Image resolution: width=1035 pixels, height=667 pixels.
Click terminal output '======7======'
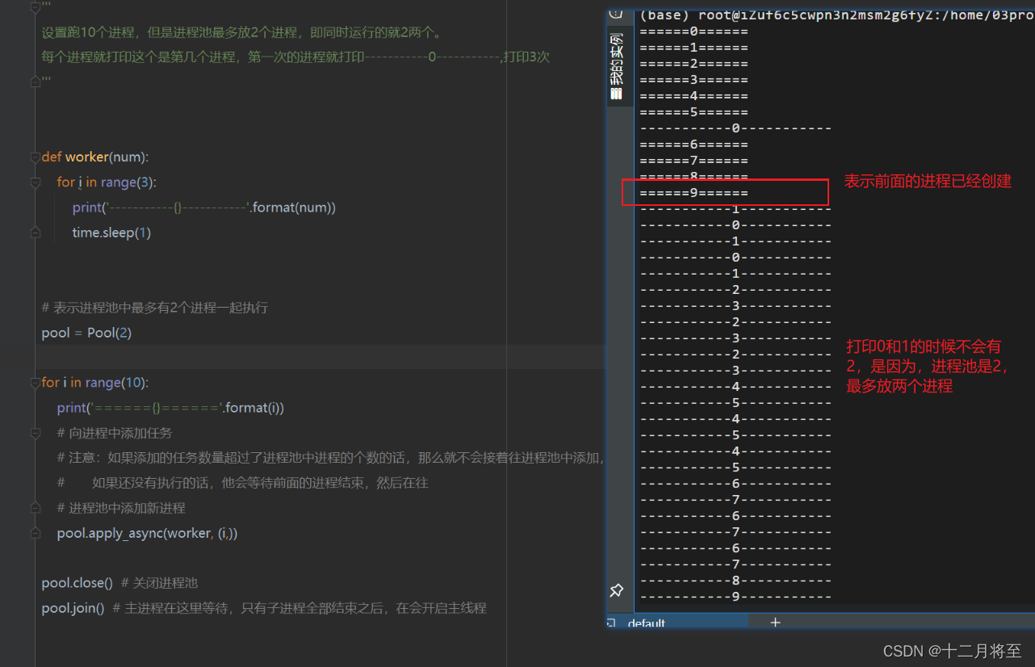(694, 161)
